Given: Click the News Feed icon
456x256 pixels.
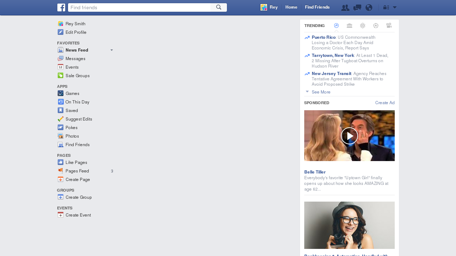Looking at the screenshot, I should click(61, 50).
